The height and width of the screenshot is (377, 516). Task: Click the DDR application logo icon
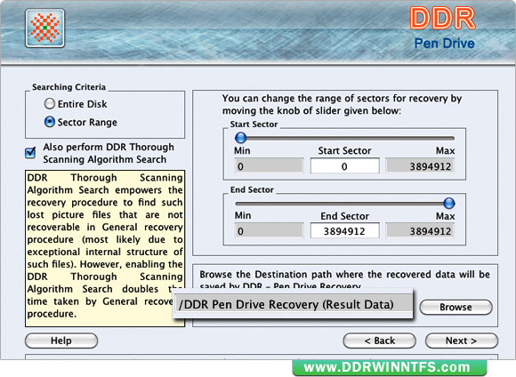pos(45,28)
